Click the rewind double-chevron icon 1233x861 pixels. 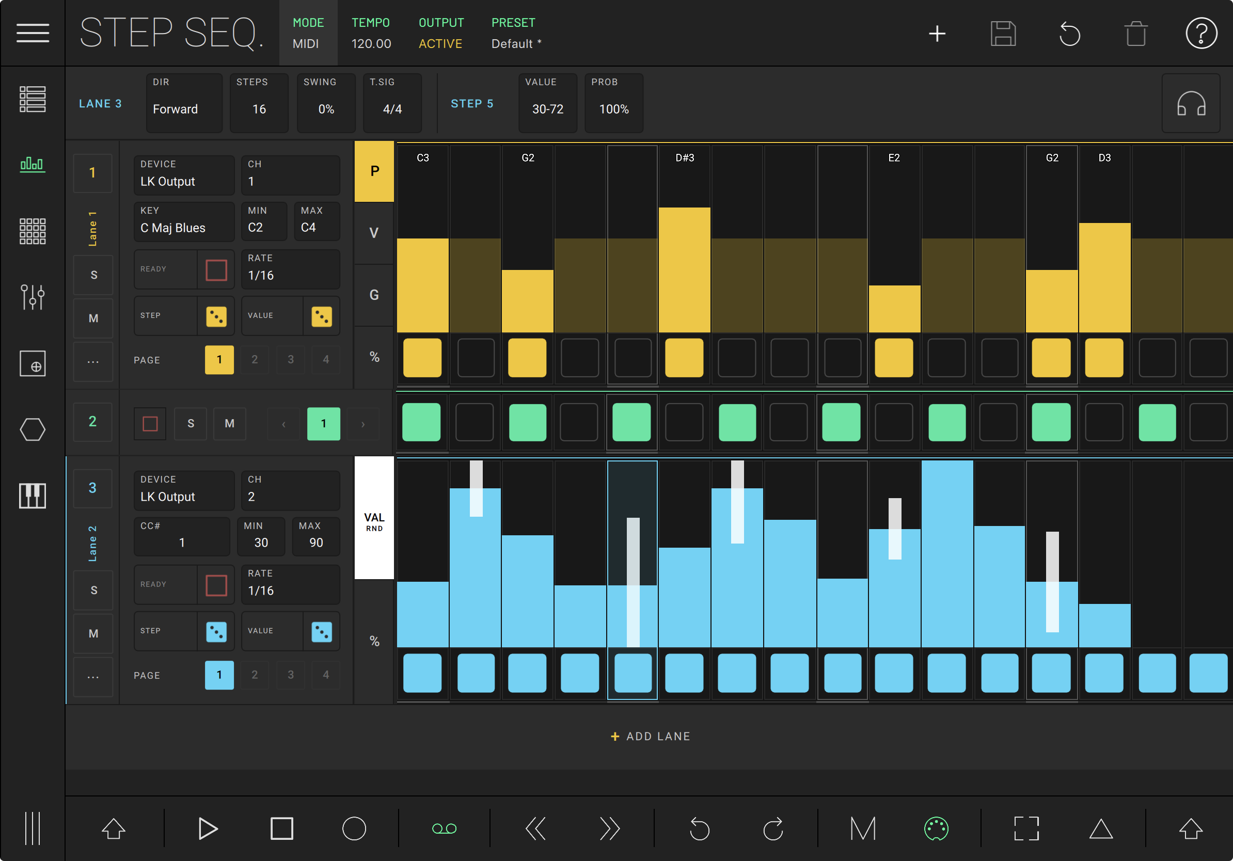point(535,828)
